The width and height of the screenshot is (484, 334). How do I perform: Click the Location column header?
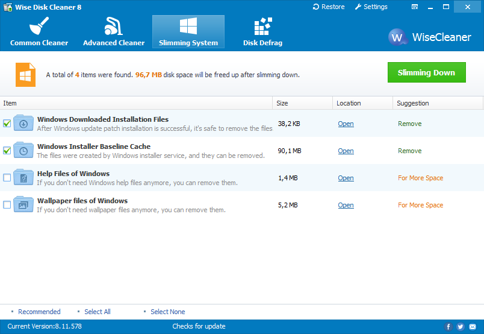362,103
